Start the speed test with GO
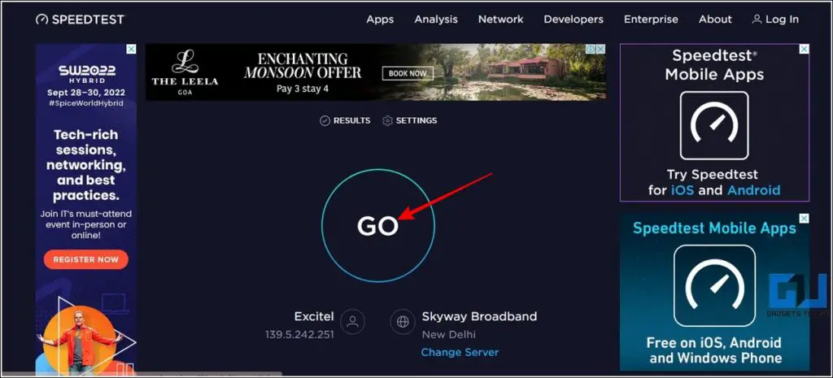Image resolution: width=833 pixels, height=378 pixels. click(x=378, y=226)
